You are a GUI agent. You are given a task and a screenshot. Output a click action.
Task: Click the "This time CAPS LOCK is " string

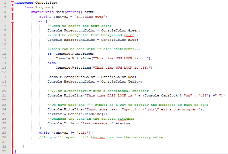[111, 96]
